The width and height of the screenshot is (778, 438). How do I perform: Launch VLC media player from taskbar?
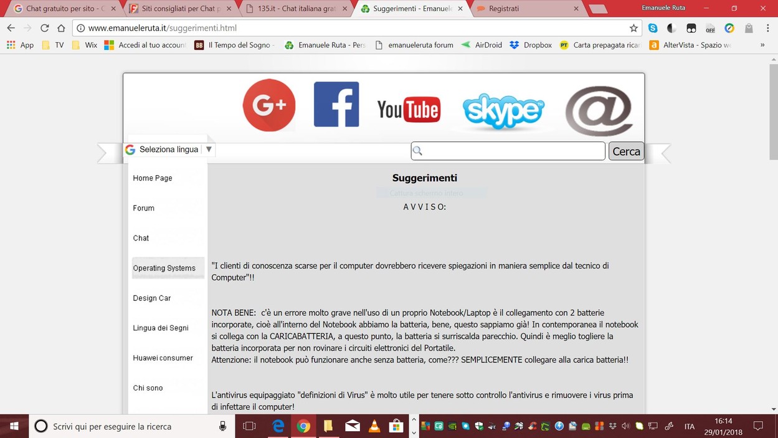(374, 426)
